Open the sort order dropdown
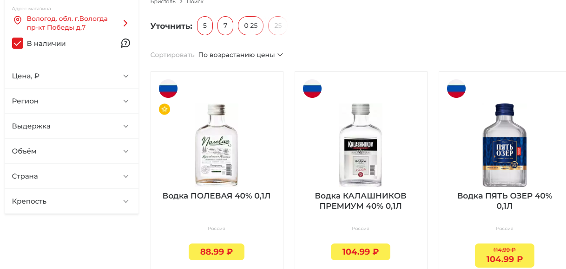Viewport: 566px width, 269px height. 240,55
